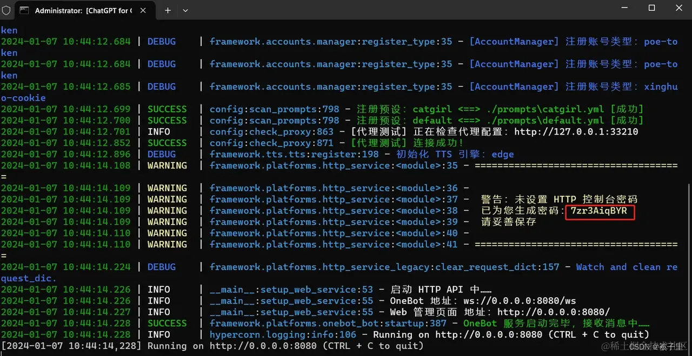Click OneBot 服务启动完毕 success message
This screenshot has width=692, height=356.
(556, 324)
